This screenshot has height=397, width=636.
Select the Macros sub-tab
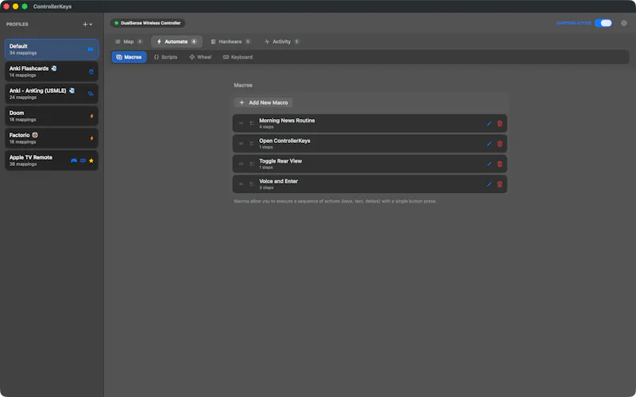pos(129,57)
